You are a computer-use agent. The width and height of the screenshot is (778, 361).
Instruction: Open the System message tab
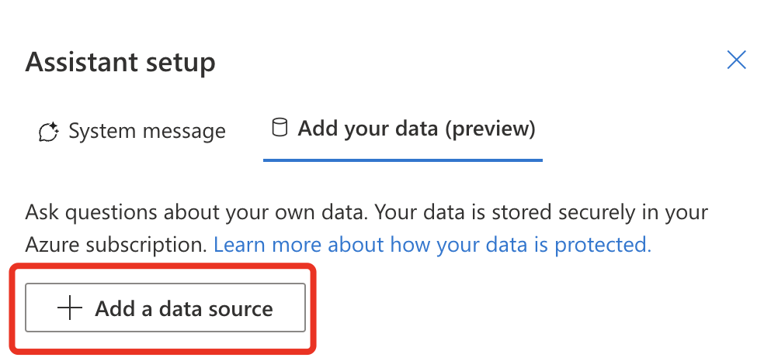[x=132, y=131]
